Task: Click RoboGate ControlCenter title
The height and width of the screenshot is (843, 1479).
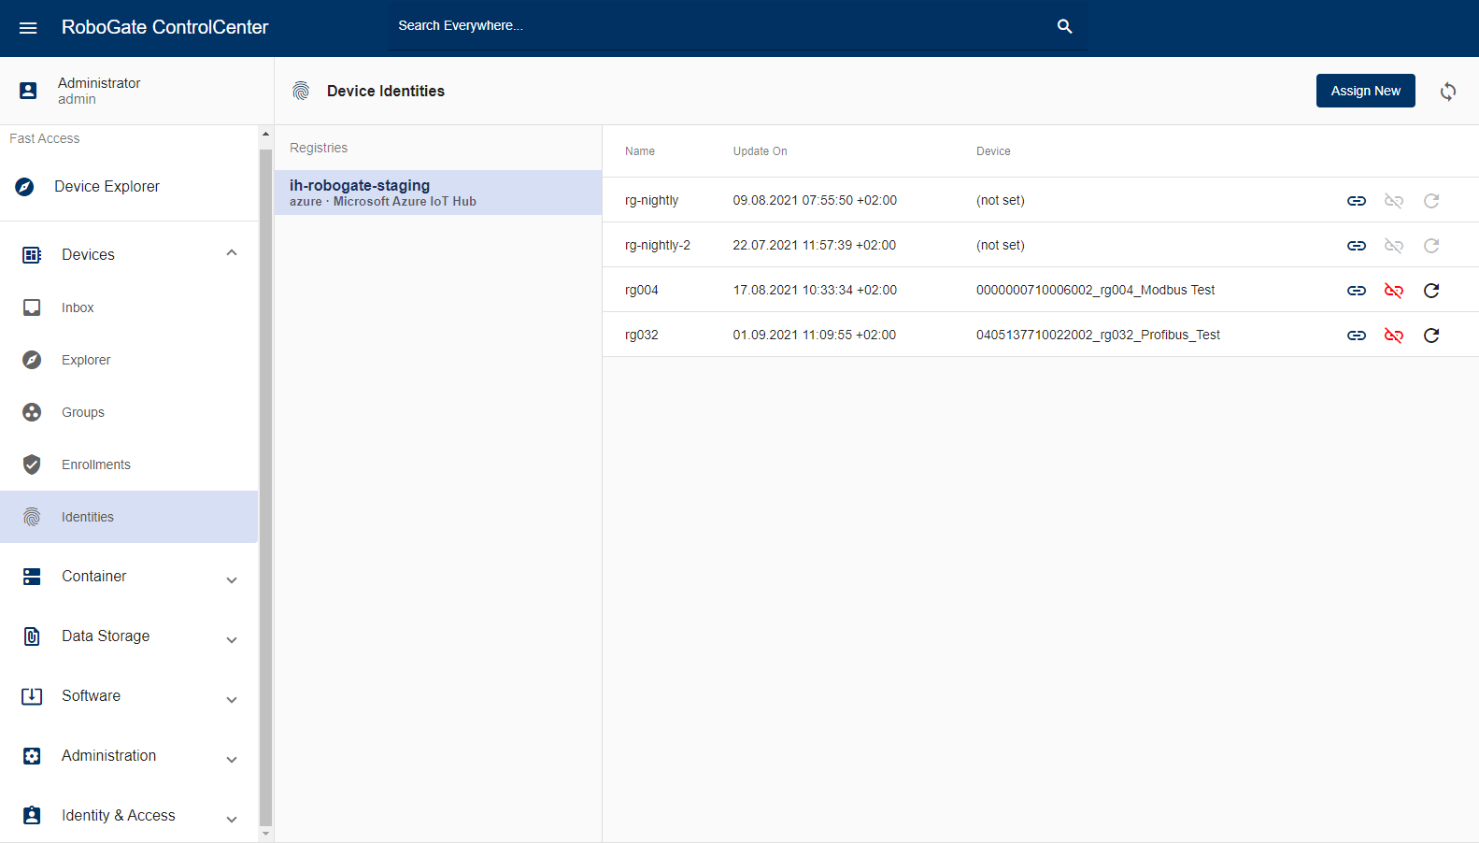Action: 164,27
